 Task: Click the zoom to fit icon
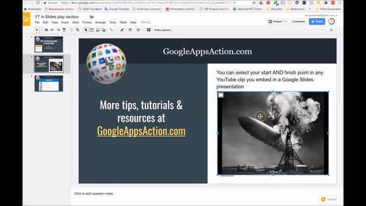coord(72,30)
